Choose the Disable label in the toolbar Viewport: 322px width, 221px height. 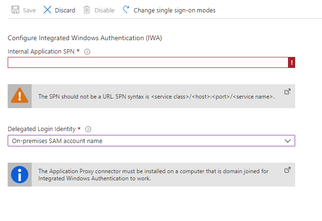tap(104, 10)
